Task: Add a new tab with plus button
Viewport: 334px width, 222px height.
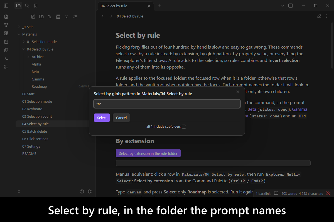Action: [159, 6]
